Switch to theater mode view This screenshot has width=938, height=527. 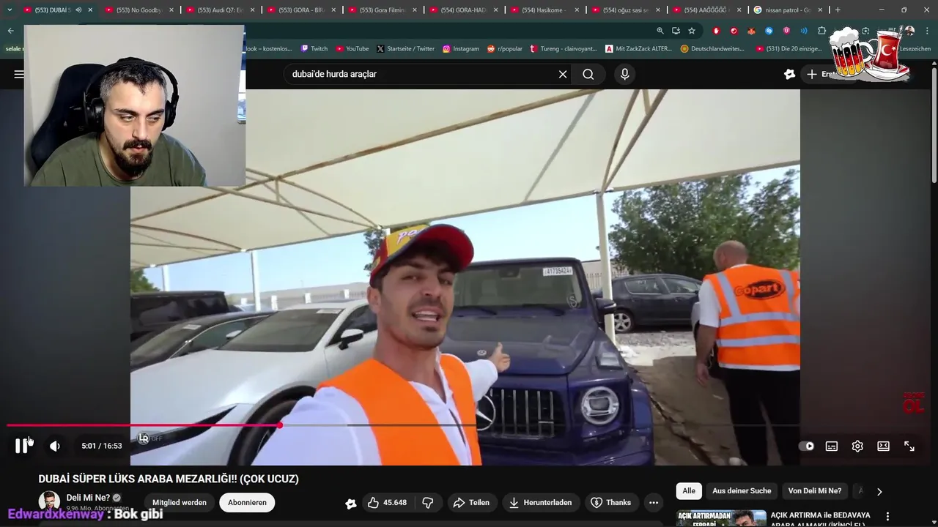[x=883, y=446]
